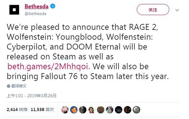Open the @bethesda handle

coord(35,14)
